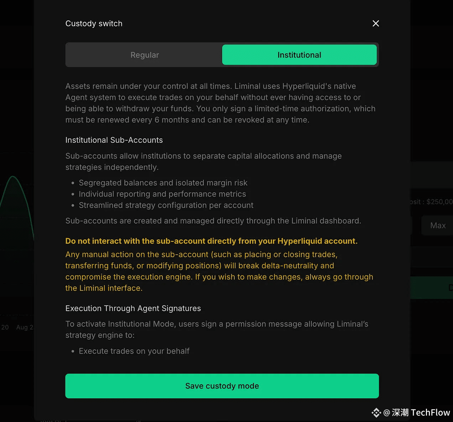Click Streamlined strategy configuration per account bullet
The height and width of the screenshot is (422, 453).
166,205
